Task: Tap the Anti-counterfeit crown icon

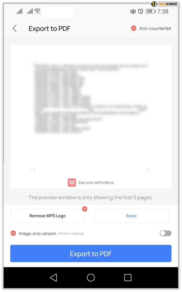Action: click(x=133, y=28)
